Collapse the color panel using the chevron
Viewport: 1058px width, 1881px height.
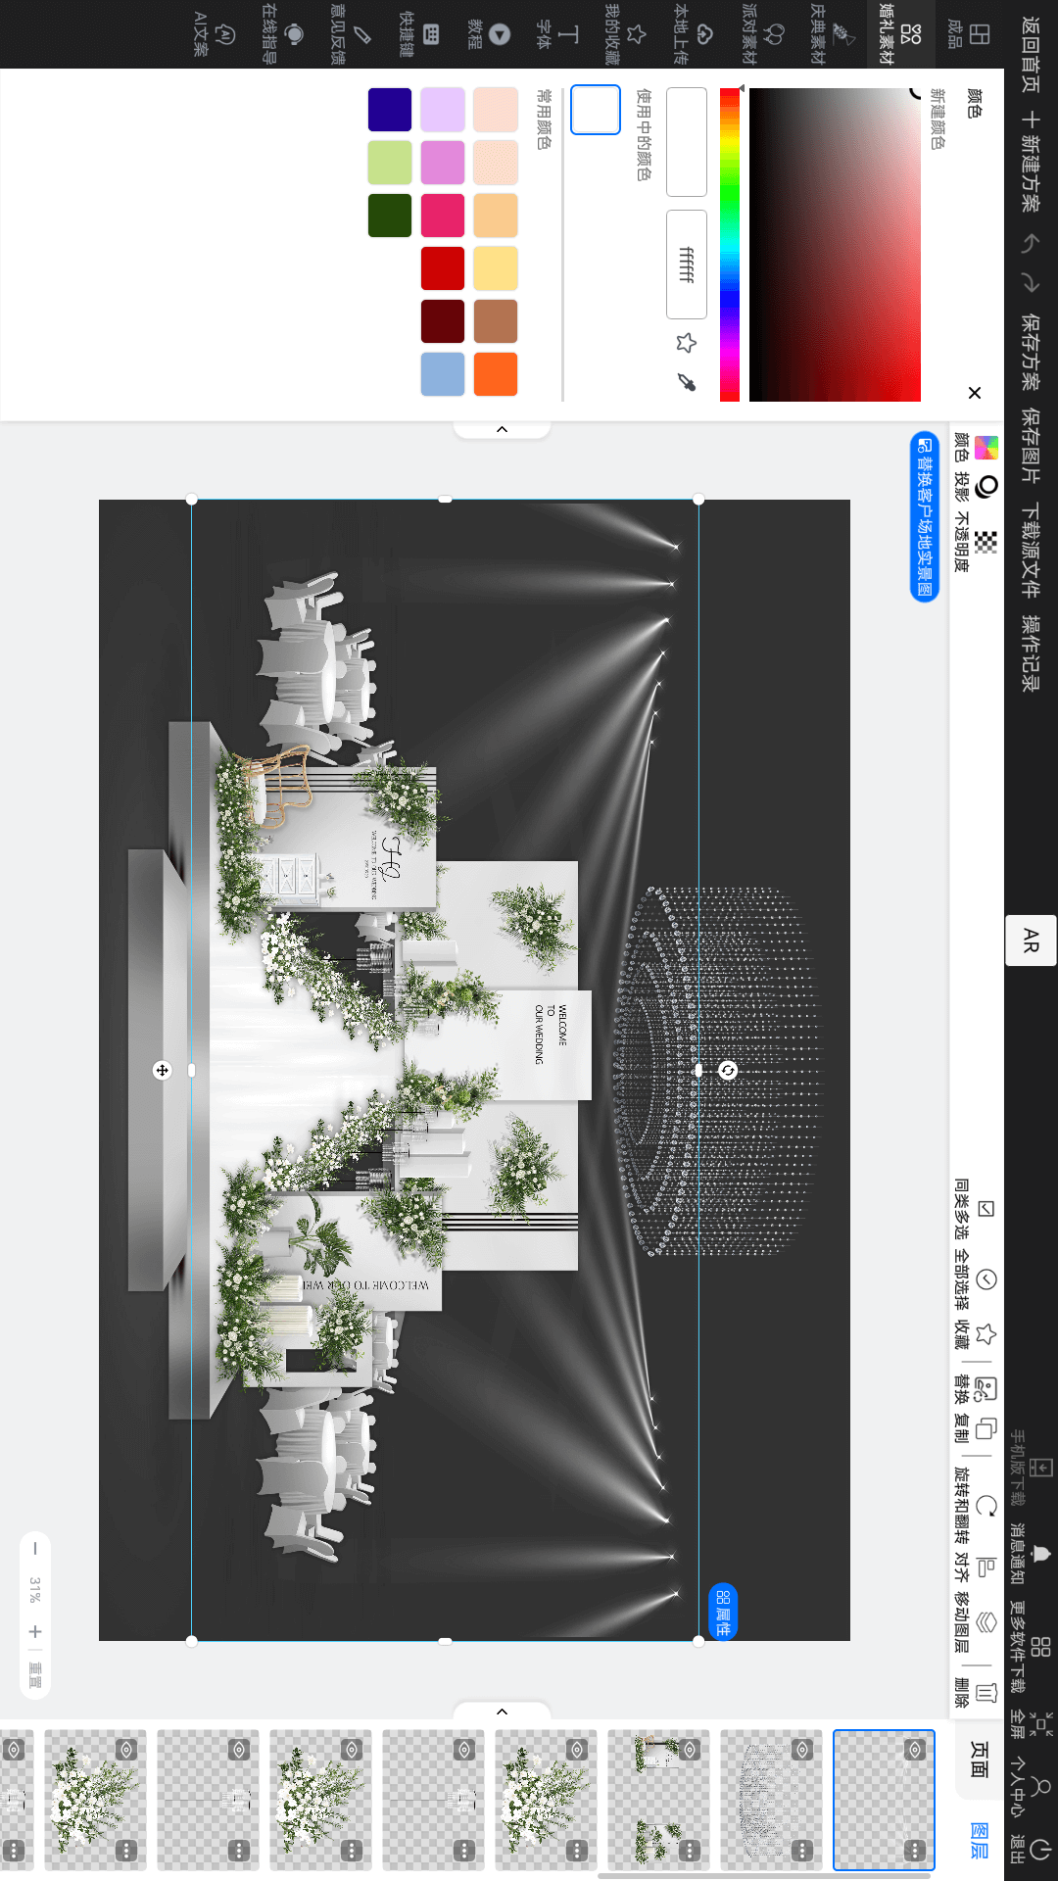(502, 430)
